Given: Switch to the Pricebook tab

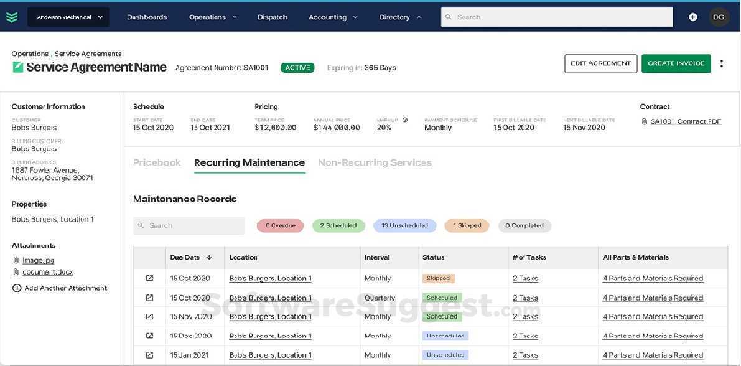Looking at the screenshot, I should (157, 162).
